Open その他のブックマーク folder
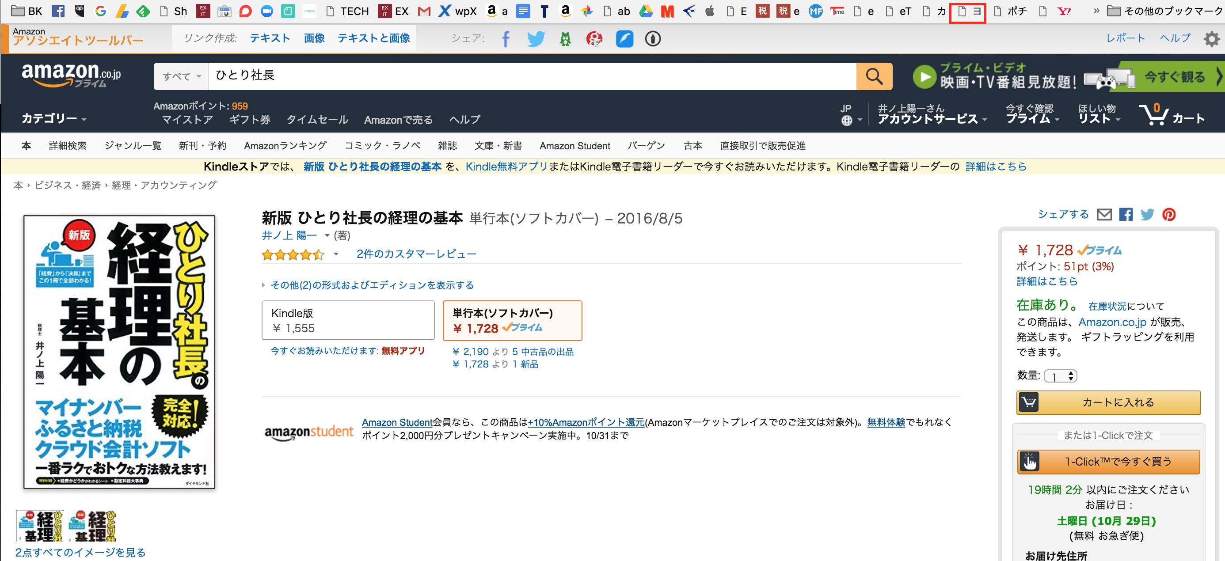This screenshot has width=1225, height=561. (x=1164, y=11)
